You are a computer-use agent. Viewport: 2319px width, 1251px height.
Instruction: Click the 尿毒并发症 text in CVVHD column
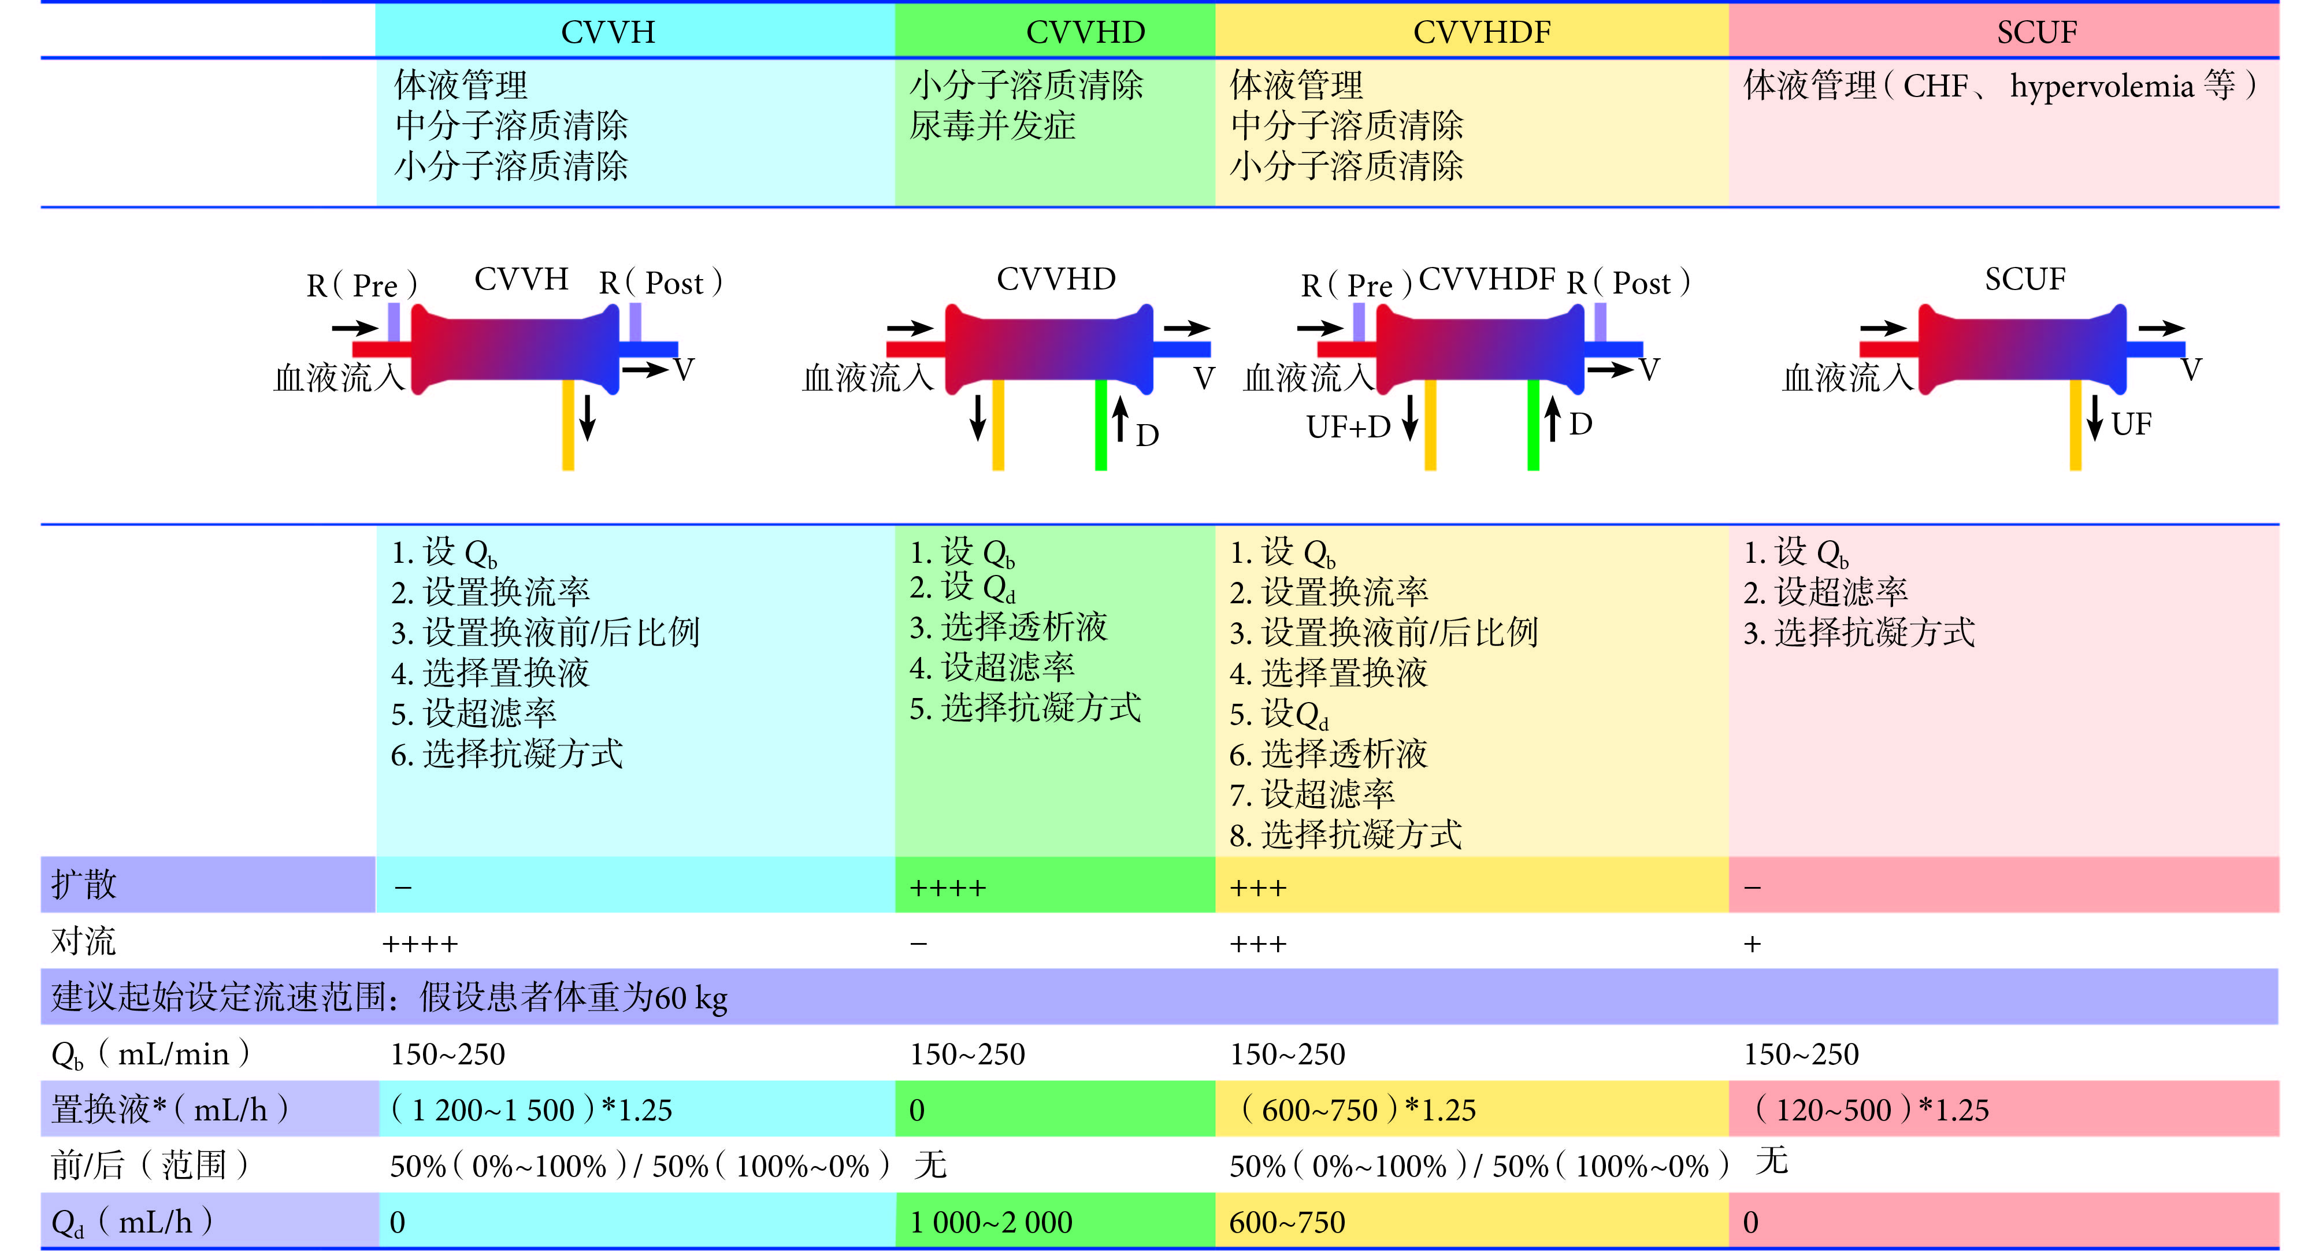coord(991,126)
